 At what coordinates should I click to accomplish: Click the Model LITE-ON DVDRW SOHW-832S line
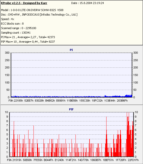(32, 10)
